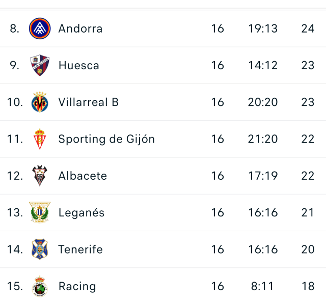326x304 pixels.
Task: Click the Huesca club crest
Action: (x=40, y=65)
